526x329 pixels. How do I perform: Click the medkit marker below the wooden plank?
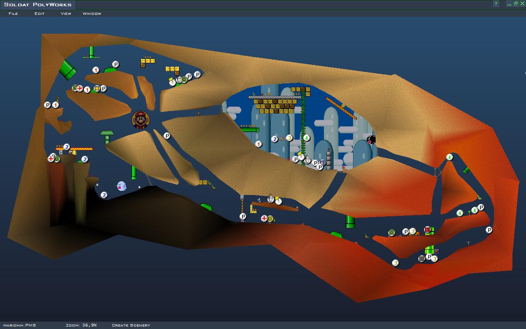click(264, 218)
